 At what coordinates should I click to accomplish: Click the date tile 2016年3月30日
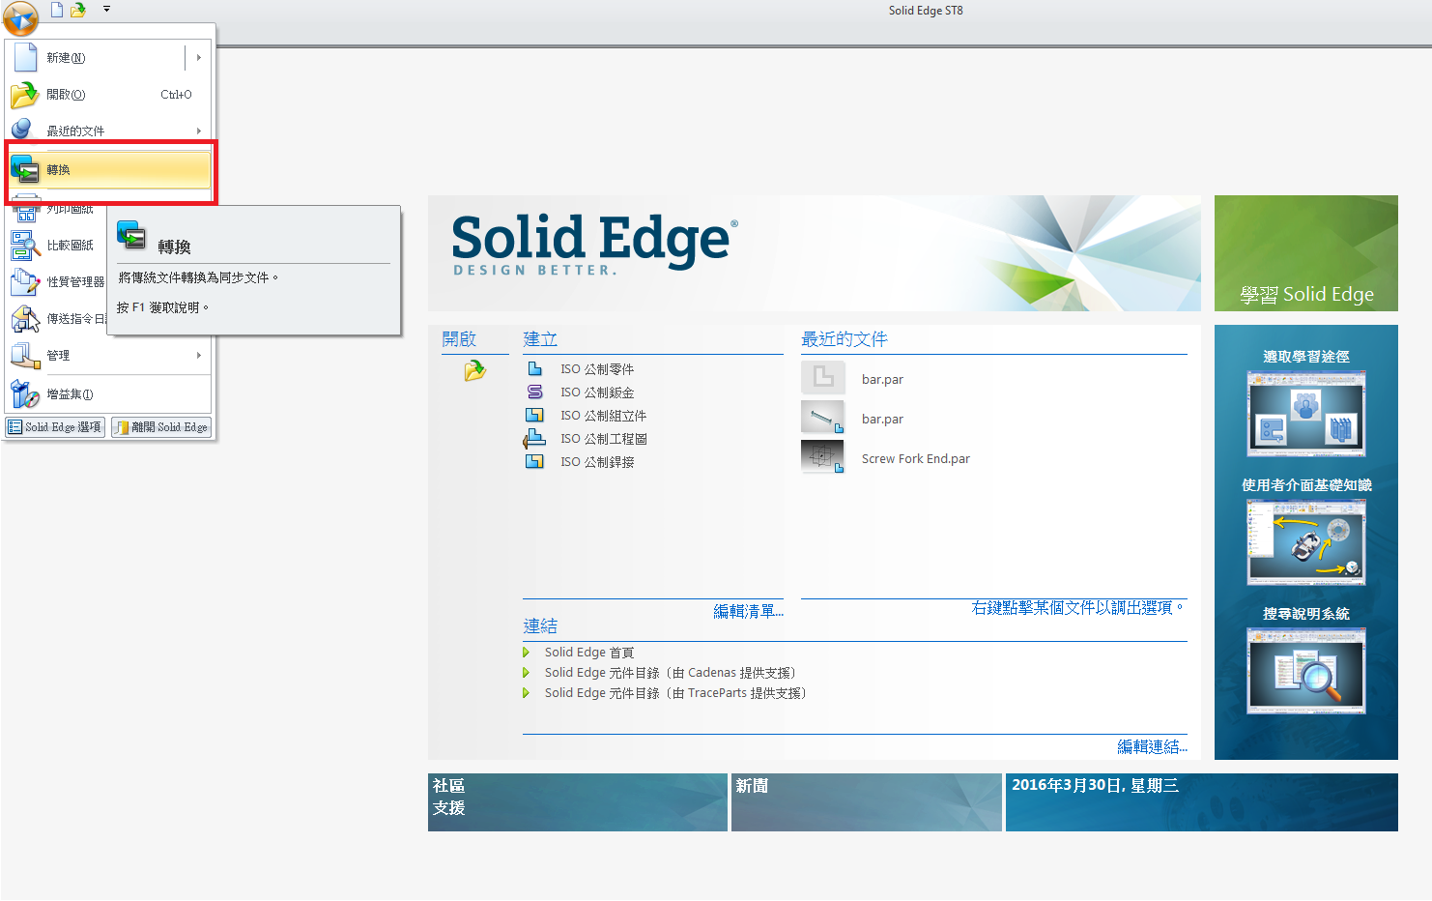pos(1202,802)
